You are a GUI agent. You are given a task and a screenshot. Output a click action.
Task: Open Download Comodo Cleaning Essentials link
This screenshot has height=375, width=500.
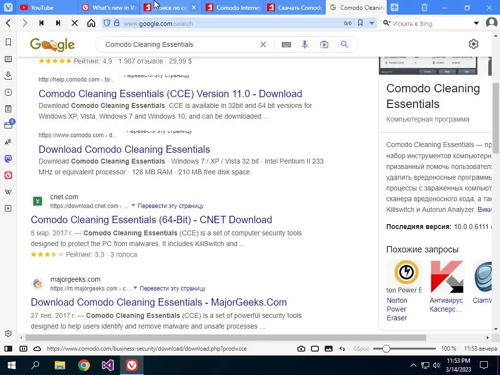[125, 149]
